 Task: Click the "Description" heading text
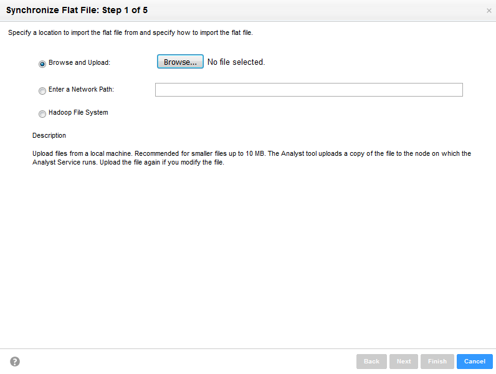coord(49,135)
